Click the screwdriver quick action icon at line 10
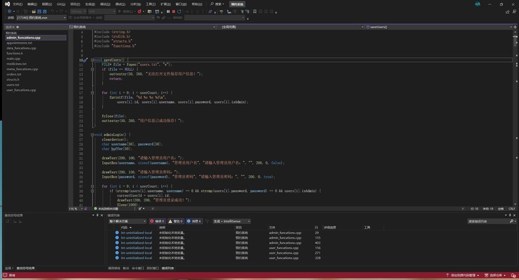The width and height of the screenshot is (519, 280). click(85, 60)
